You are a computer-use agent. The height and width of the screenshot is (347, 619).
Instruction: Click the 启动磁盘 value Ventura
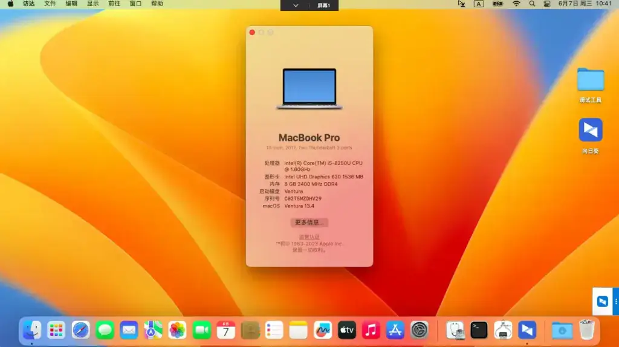pyautogui.click(x=294, y=192)
